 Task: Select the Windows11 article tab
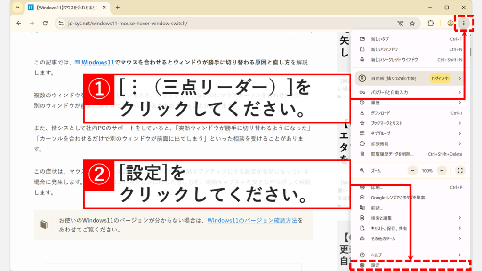click(x=67, y=8)
